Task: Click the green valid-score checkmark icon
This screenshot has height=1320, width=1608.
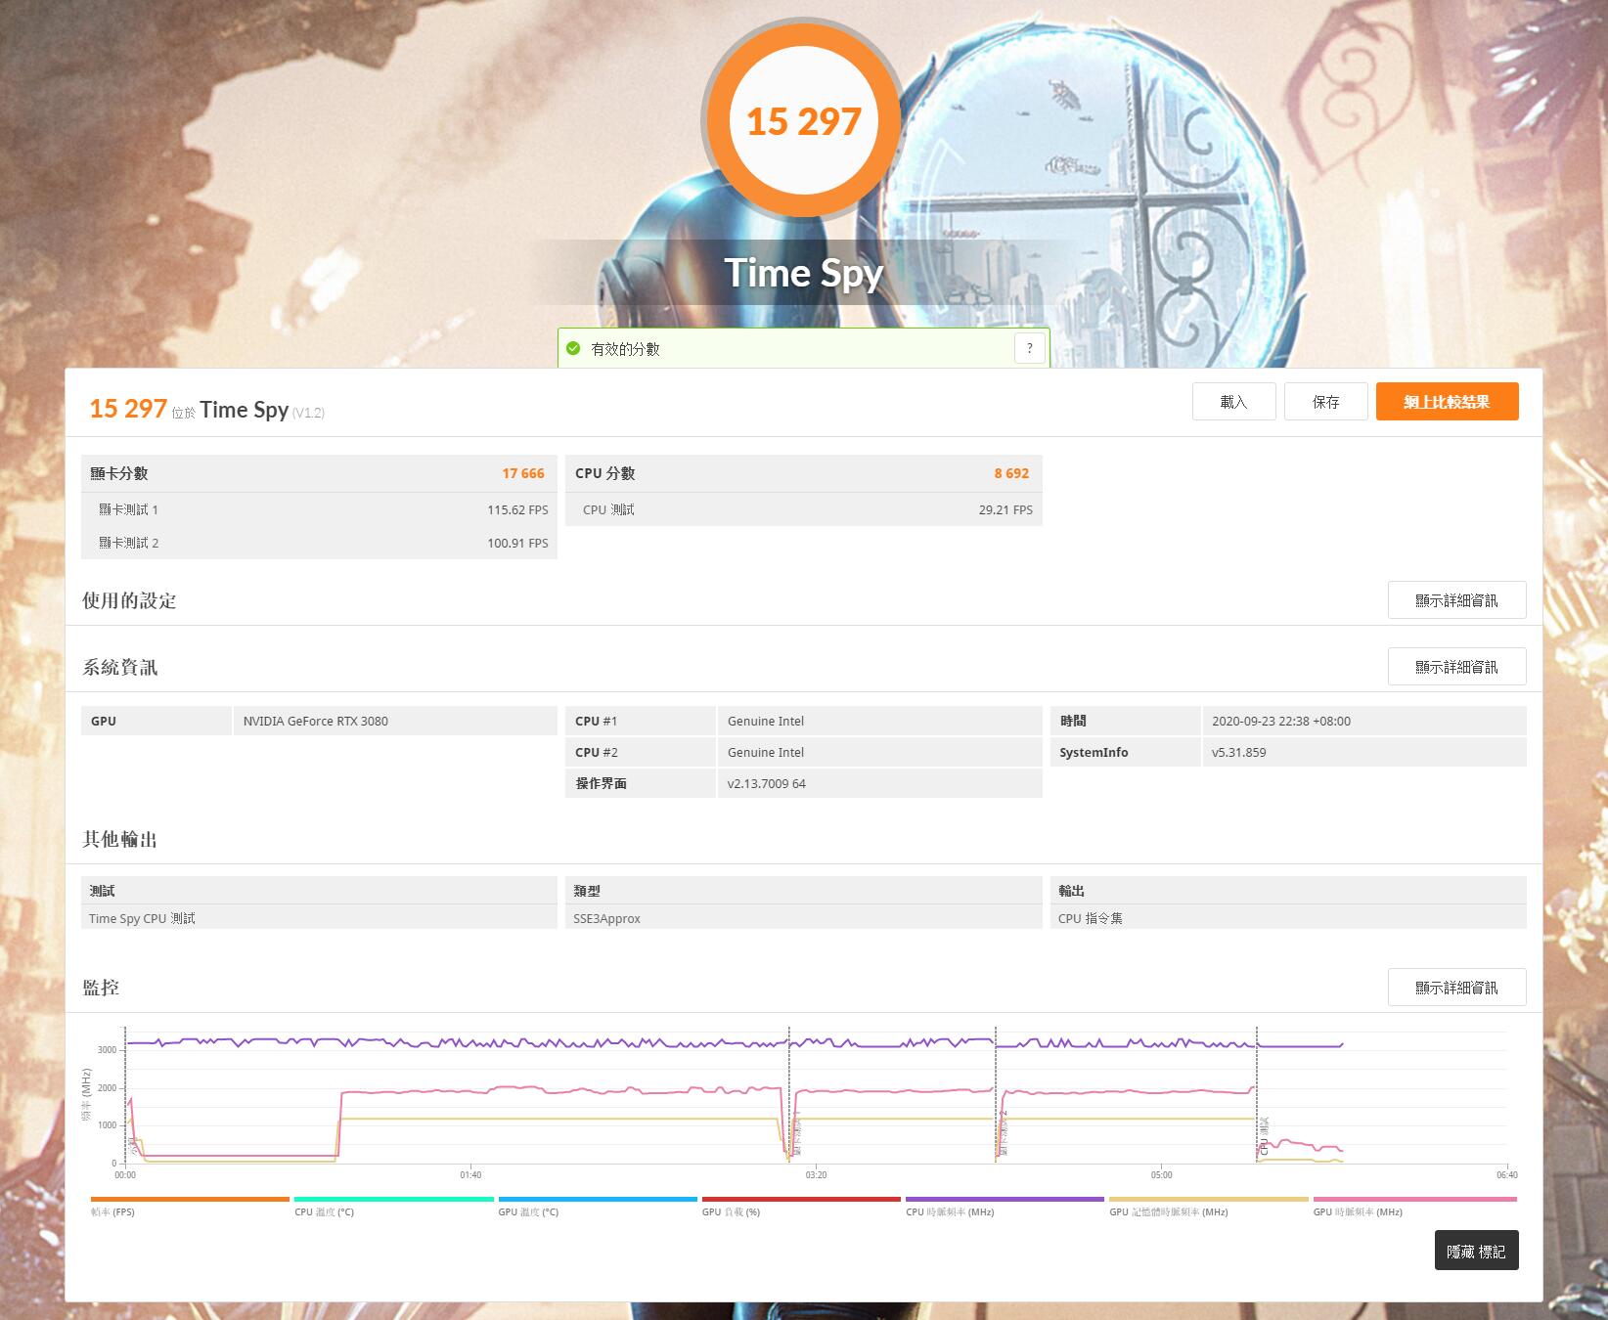Action: tap(573, 348)
